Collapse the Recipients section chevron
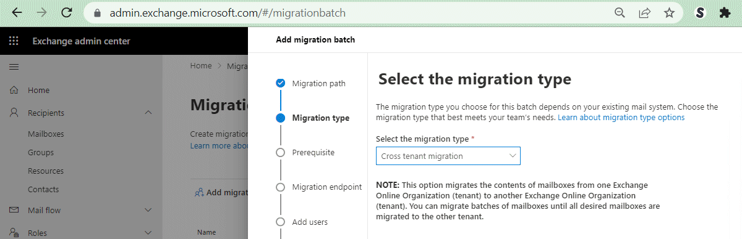742x239 pixels. point(148,113)
